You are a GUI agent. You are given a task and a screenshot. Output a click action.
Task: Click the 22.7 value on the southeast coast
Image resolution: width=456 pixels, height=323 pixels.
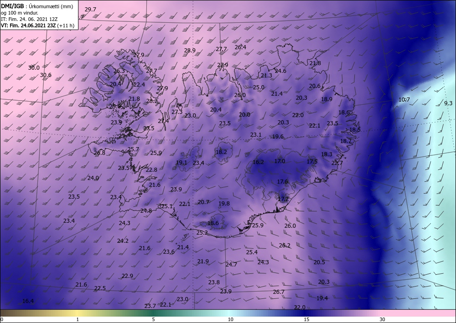pos(337,163)
